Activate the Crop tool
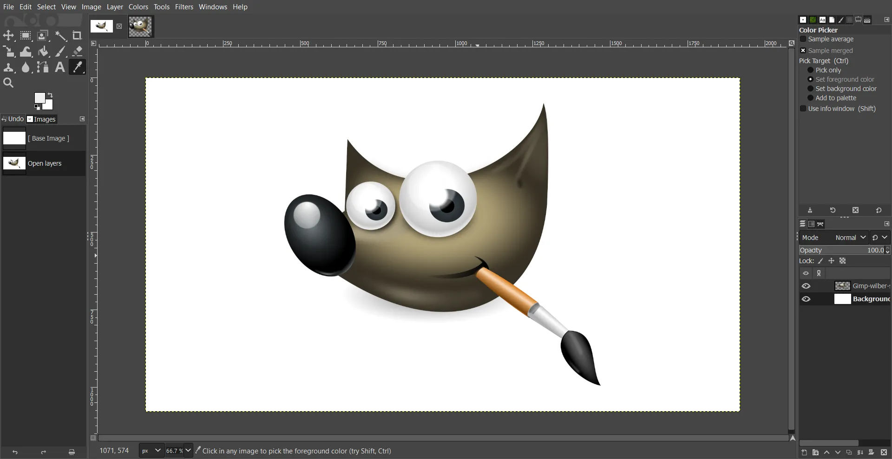 (77, 35)
